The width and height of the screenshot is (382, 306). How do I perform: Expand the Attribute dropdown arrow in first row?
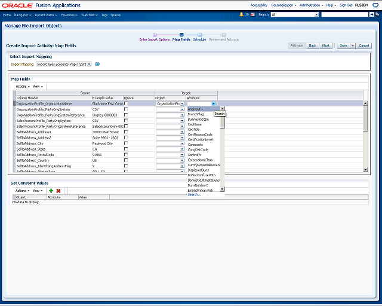213,103
